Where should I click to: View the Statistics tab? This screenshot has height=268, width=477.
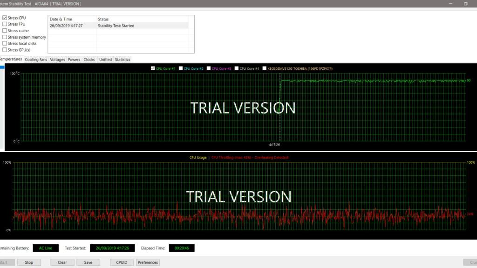[123, 60]
